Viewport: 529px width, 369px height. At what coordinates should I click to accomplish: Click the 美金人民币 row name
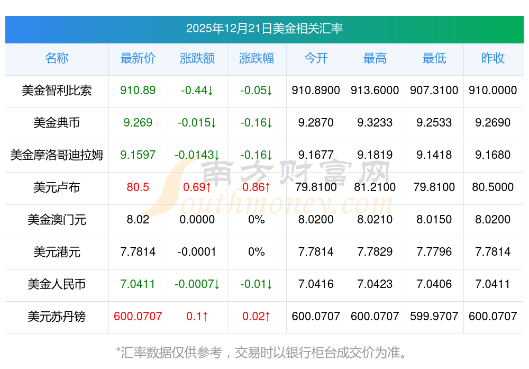[57, 284]
